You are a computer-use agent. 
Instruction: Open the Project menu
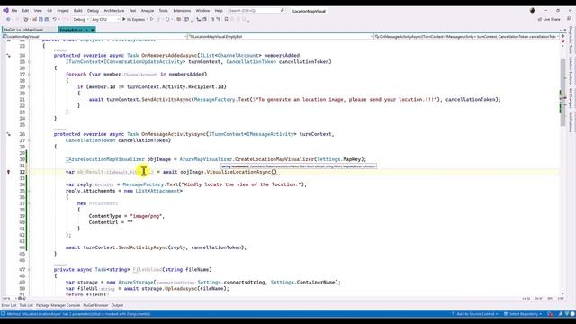[63, 11]
